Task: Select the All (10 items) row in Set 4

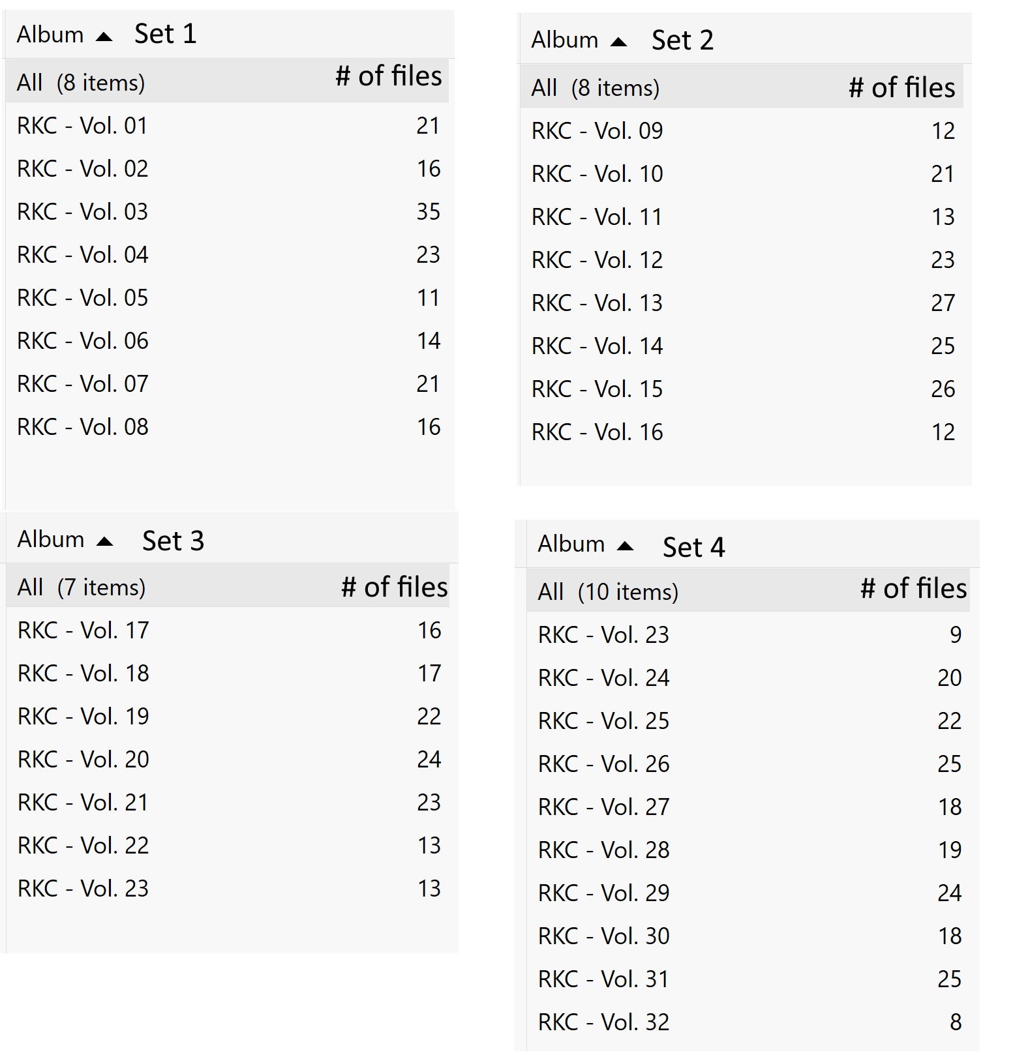Action: (608, 592)
